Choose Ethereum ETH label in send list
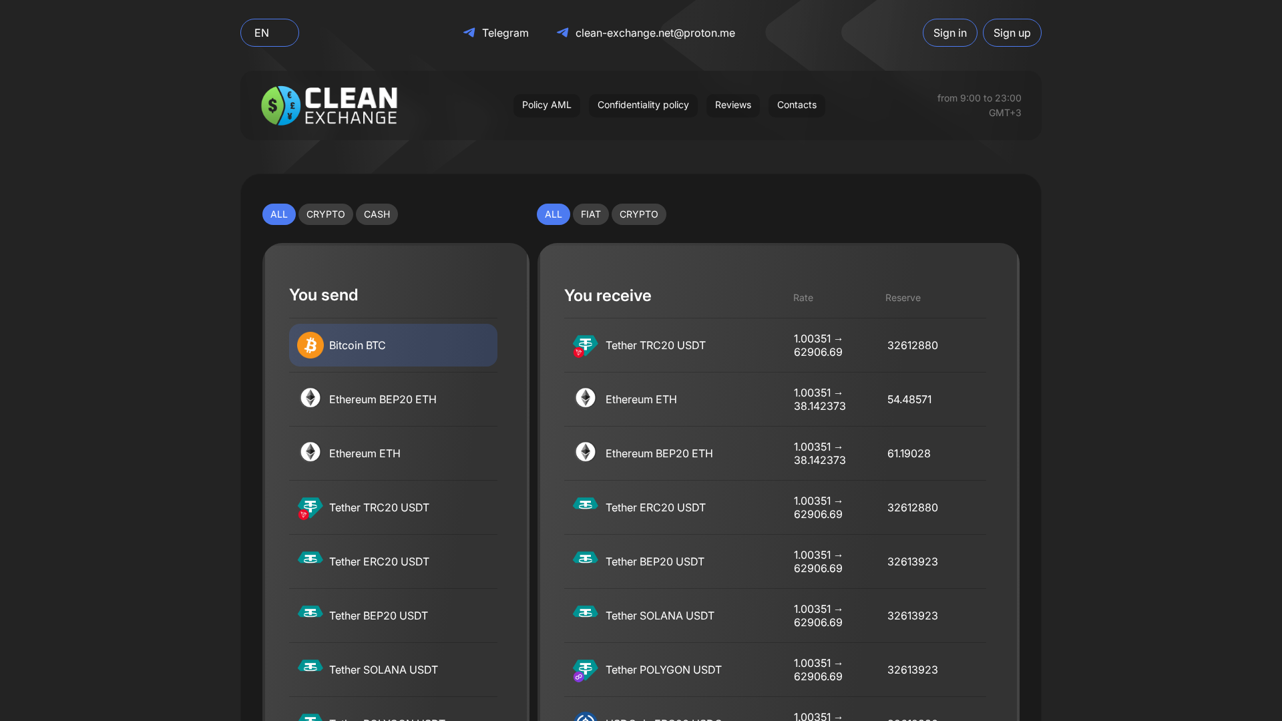 [365, 453]
